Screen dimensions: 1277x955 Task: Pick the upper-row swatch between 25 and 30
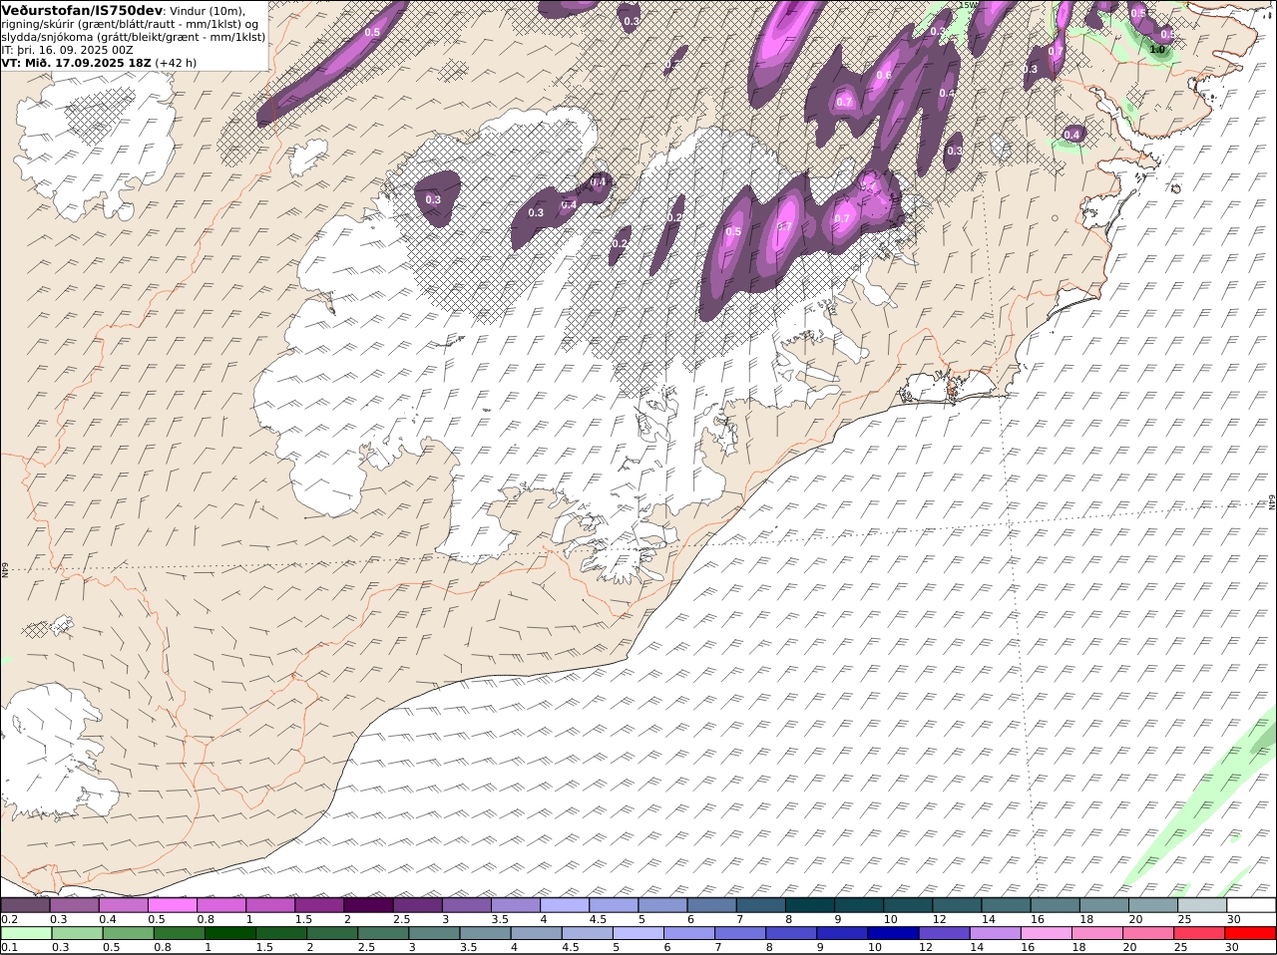(1201, 905)
